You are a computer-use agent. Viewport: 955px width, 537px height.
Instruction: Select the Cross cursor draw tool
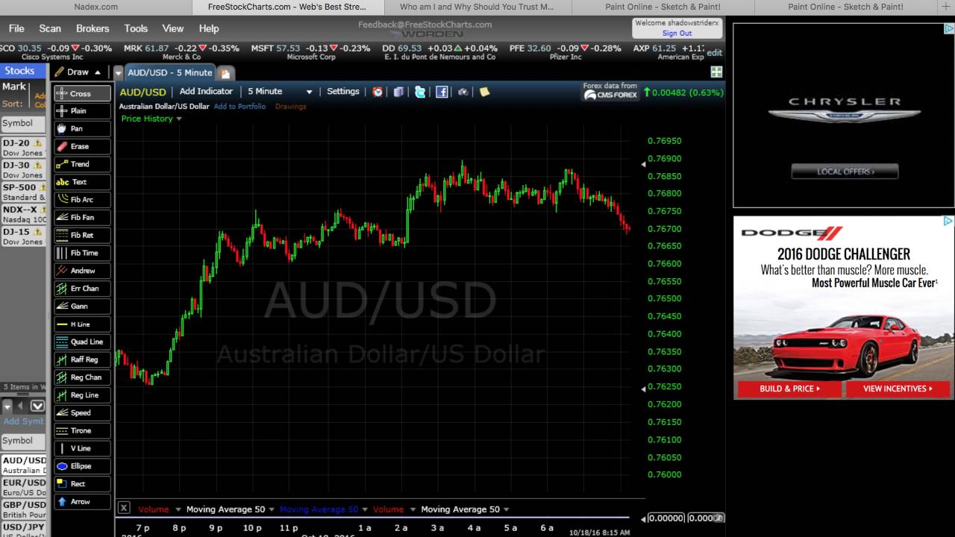(x=82, y=93)
